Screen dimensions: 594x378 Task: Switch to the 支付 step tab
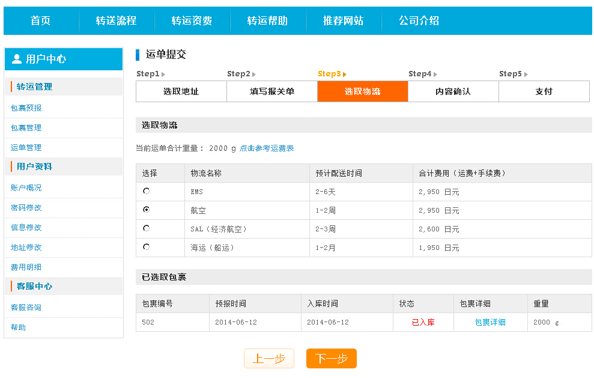point(544,91)
